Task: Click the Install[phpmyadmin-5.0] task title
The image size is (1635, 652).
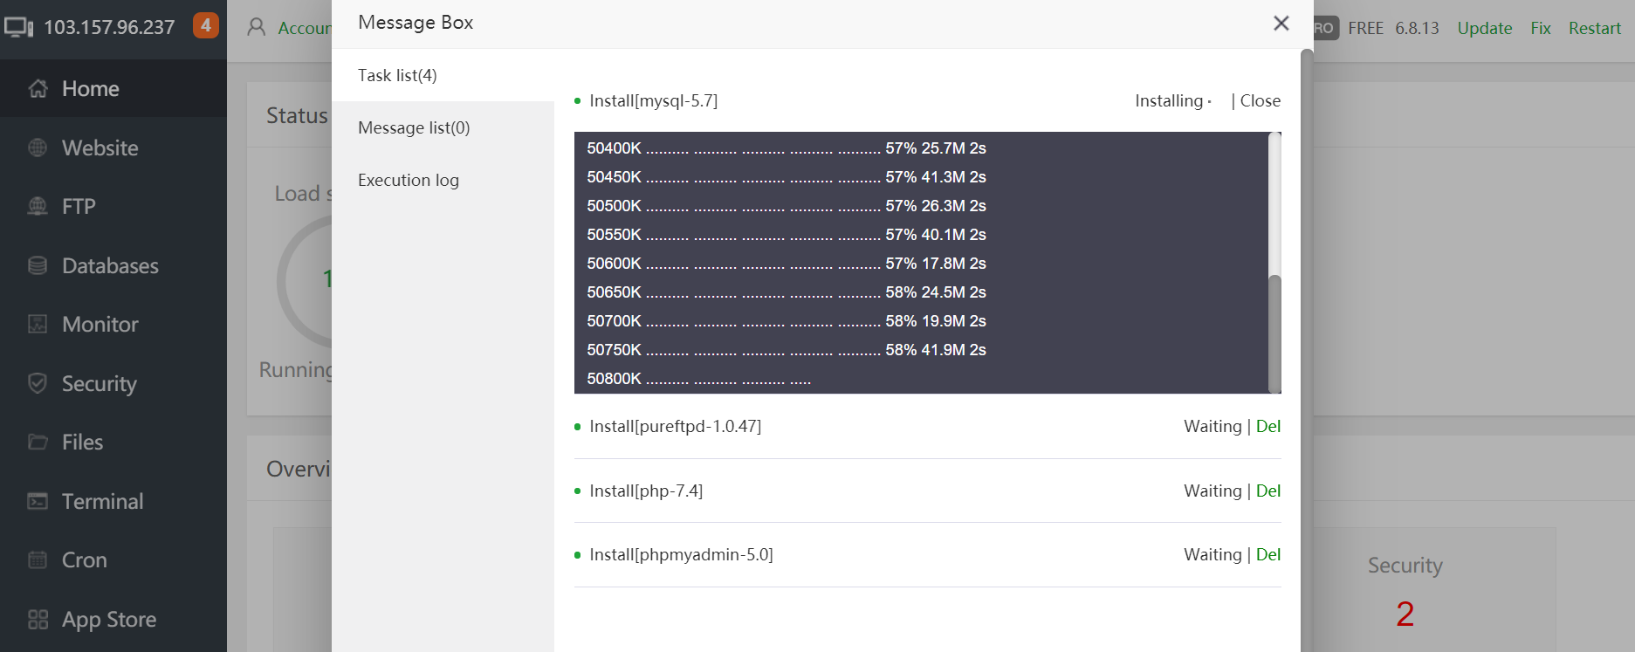Action: 681,554
